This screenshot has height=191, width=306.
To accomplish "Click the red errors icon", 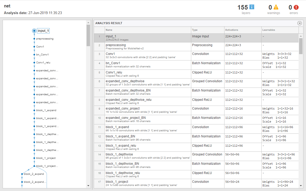I will pos(296,7).
